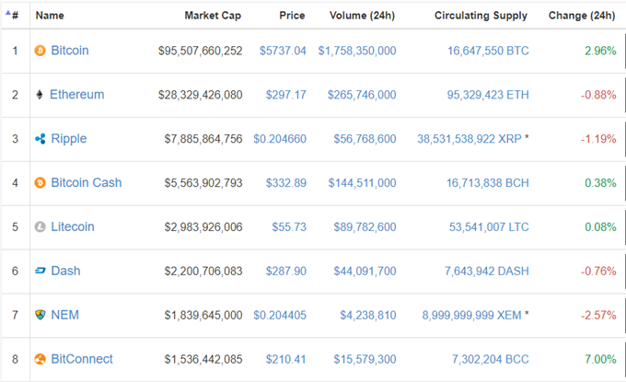
Task: Click the Bitcoin Cash logo icon
Action: tap(40, 183)
